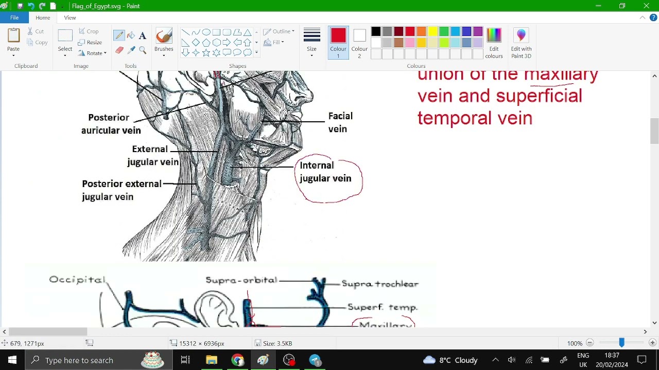The width and height of the screenshot is (659, 370).
Task: Click the zoom in plus button
Action: click(x=652, y=343)
